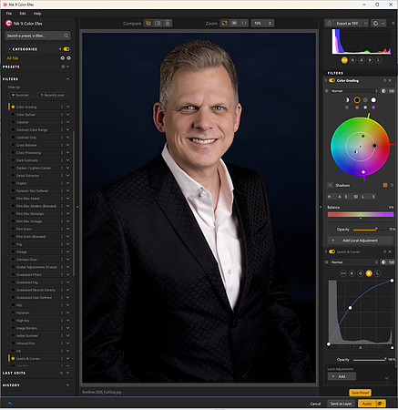Click the first round icon beside All Nik
This screenshot has width=398, height=410.
point(63,58)
